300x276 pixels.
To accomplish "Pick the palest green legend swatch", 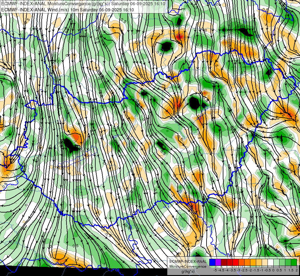I will [x=276, y=262].
